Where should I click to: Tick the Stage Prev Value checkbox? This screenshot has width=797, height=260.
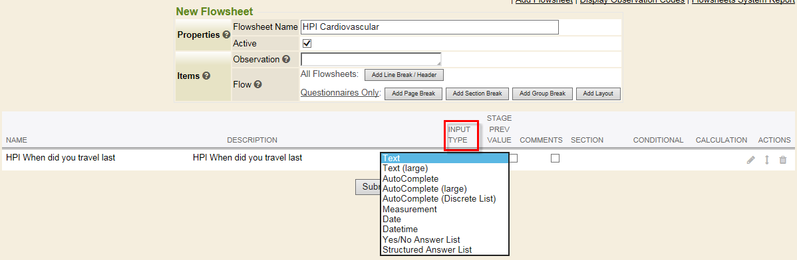[x=514, y=158]
